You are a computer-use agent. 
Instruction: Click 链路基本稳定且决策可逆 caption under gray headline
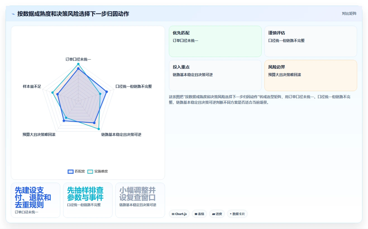point(138,205)
